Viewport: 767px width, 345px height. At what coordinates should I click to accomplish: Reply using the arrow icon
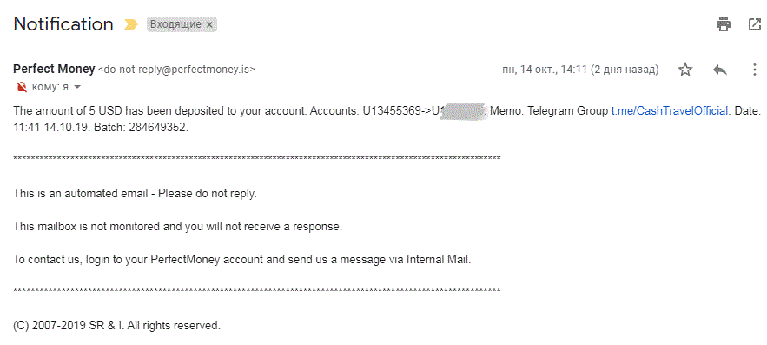pyautogui.click(x=720, y=70)
